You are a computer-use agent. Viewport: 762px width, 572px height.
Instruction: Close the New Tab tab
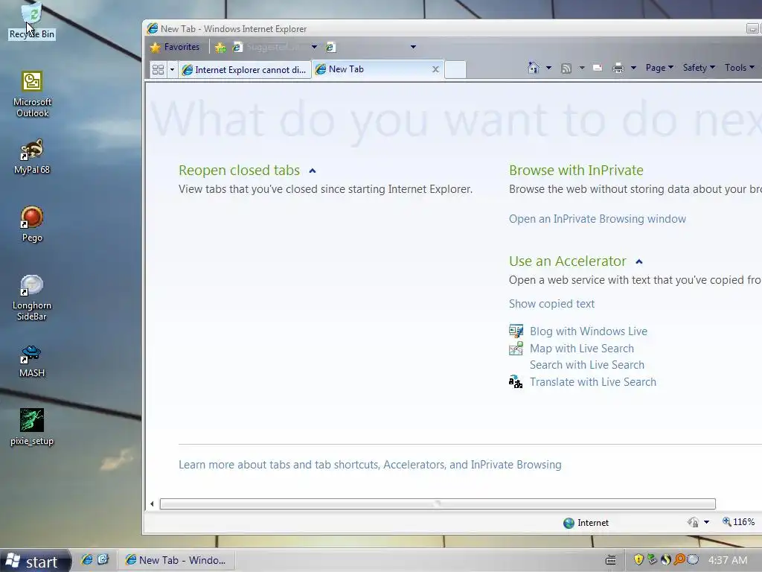[x=436, y=69]
